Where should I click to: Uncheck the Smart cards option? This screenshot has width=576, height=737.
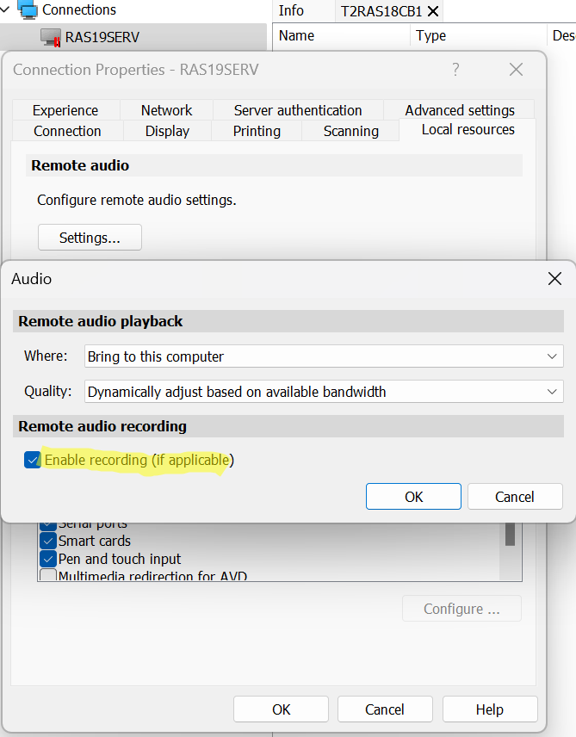[x=47, y=541]
